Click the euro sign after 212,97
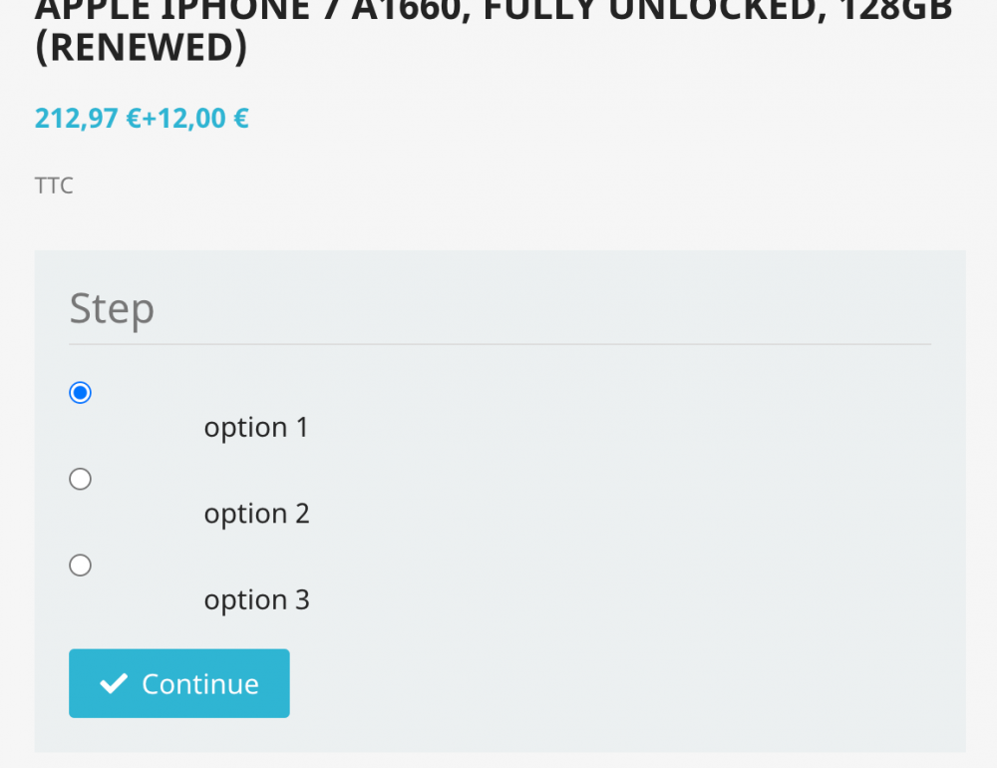Viewport: 997px width, 768px height. [x=134, y=119]
